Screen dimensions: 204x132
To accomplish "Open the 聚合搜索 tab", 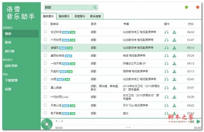I will coord(96,16).
